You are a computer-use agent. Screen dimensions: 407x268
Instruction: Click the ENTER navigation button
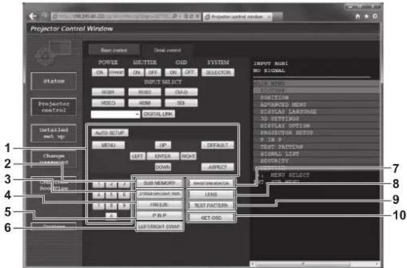click(163, 156)
